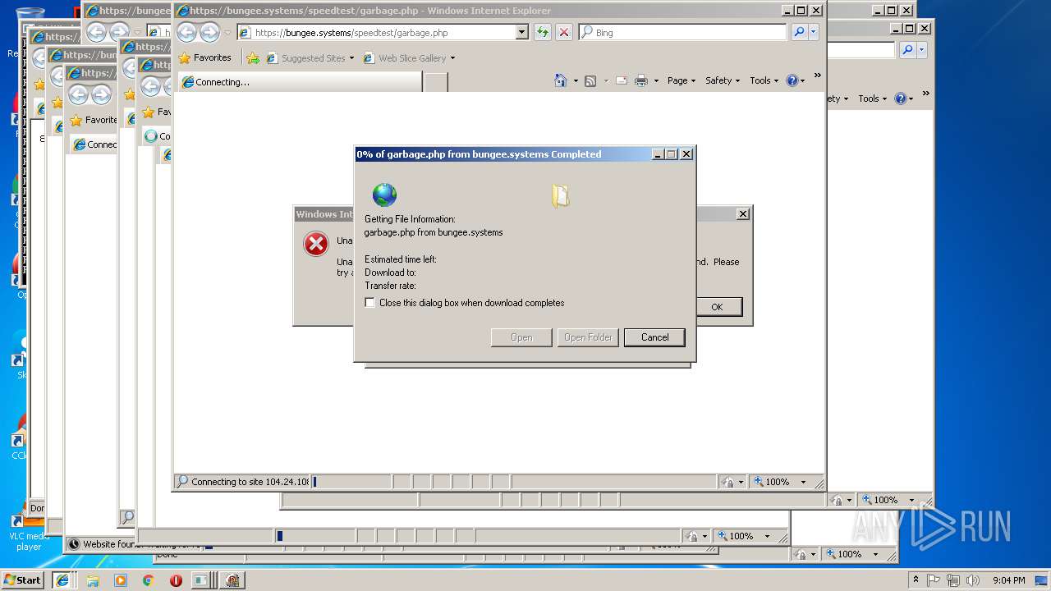Click the Back arrow in the front IE window
Viewport: 1051px width, 591px height.
pyautogui.click(x=187, y=33)
